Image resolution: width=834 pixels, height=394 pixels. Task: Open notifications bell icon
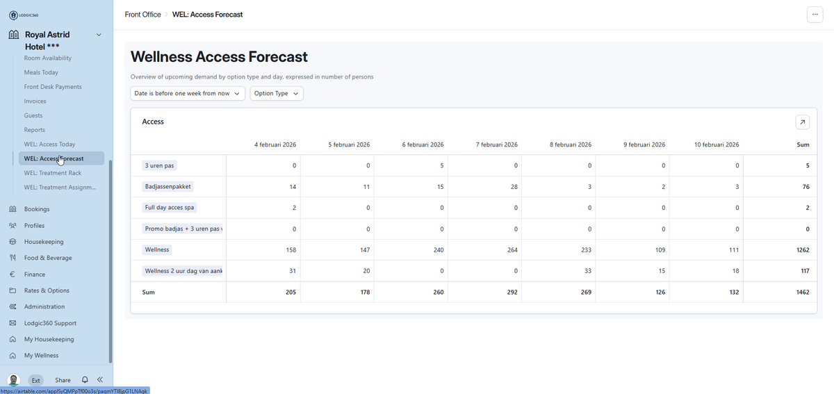pos(85,380)
